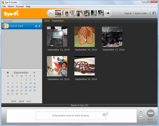This screenshot has height=126, width=159.
Task: Select the Eye-Fi Card device
Action: click(17, 26)
